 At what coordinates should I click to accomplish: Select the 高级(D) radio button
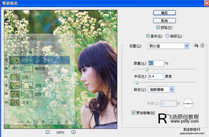(168, 36)
